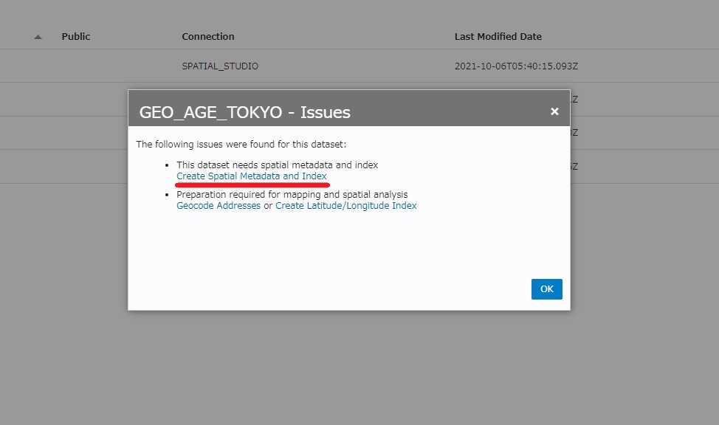Sort by the Last Modified Date column
Screen dimensions: 719x425
tap(498, 36)
